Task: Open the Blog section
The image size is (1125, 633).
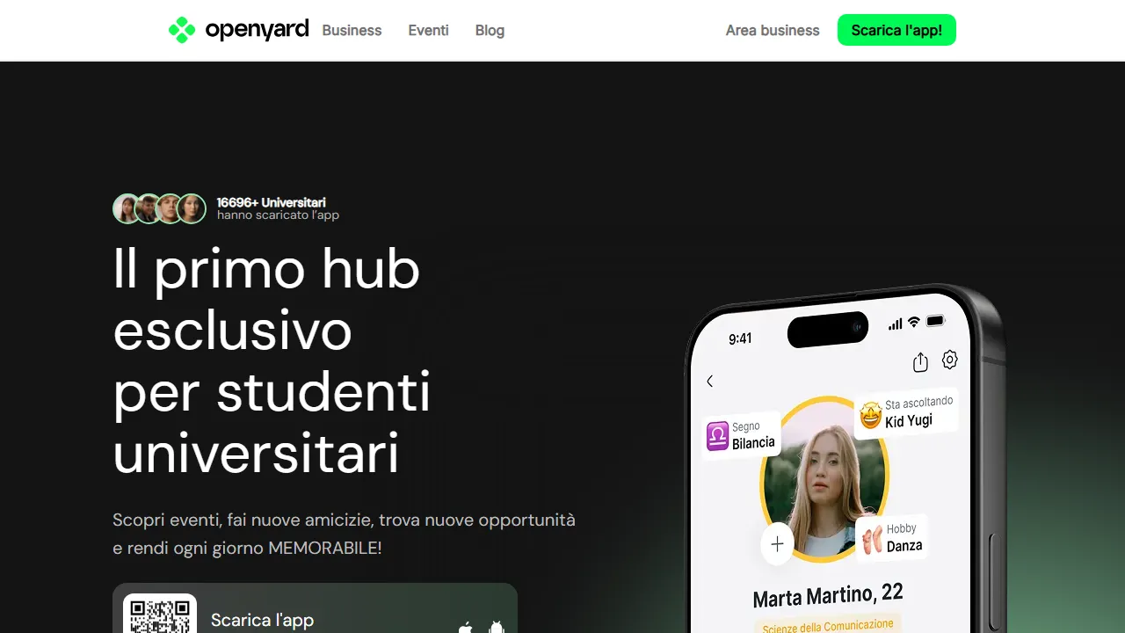Action: point(489,30)
